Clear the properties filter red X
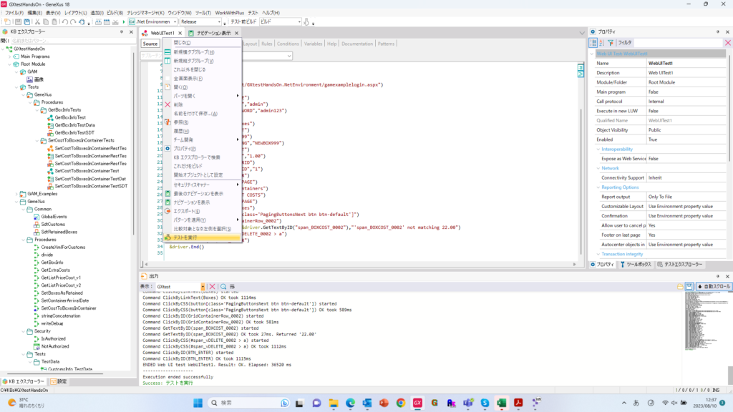This screenshot has height=412, width=733. [x=728, y=42]
